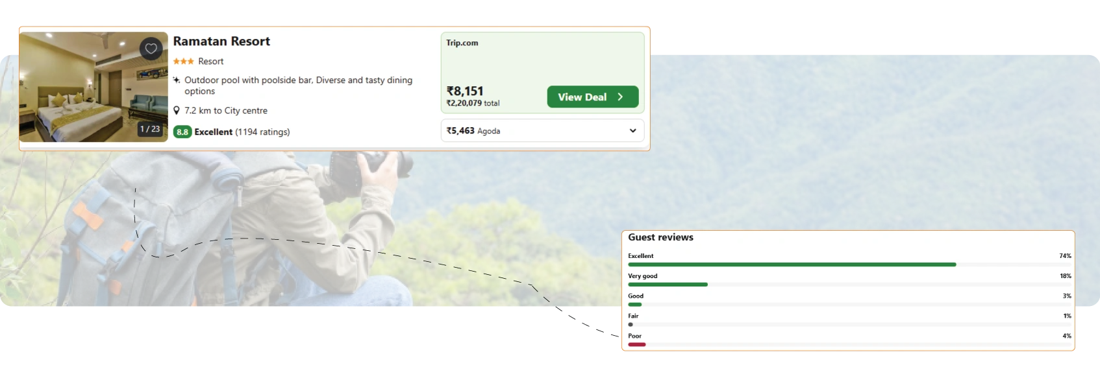The width and height of the screenshot is (1100, 387).
Task: Click the sparkle amenities icon
Action: coord(177,80)
